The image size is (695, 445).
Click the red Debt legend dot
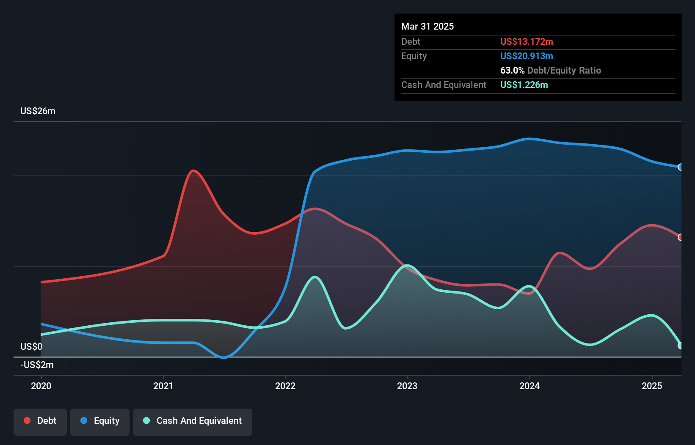coord(27,420)
